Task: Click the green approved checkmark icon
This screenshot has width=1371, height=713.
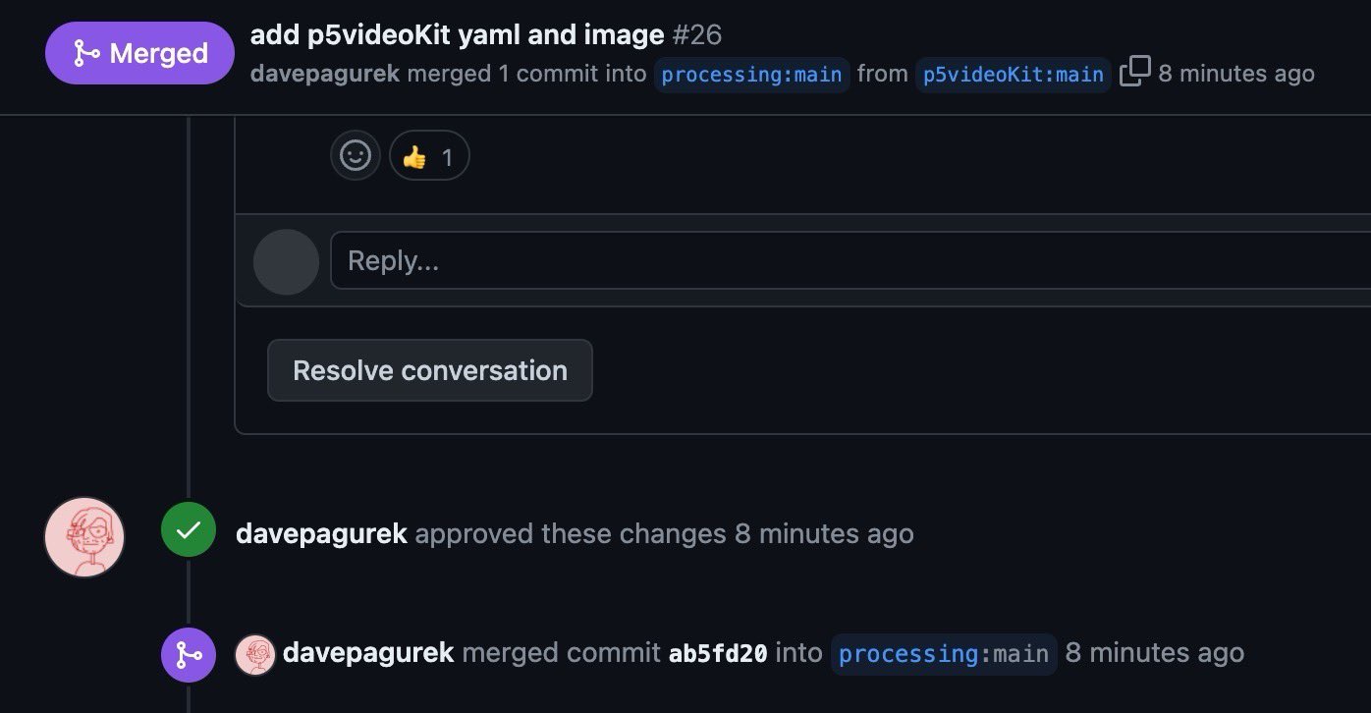Action: click(189, 530)
